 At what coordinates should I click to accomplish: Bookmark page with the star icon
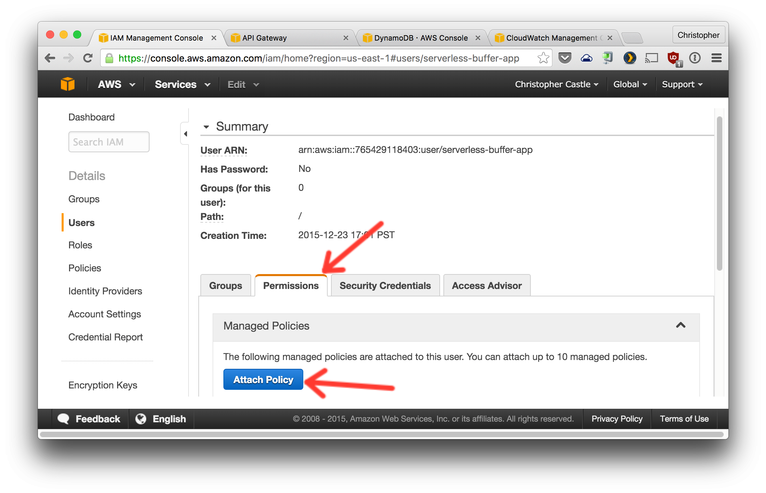tap(543, 58)
